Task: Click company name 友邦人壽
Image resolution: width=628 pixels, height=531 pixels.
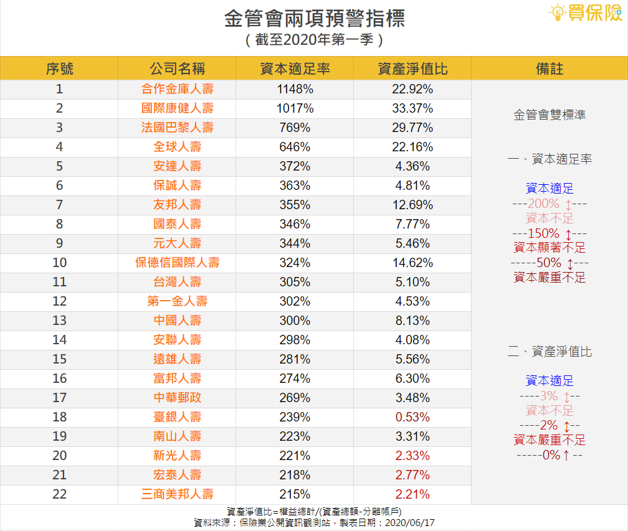Action: click(x=177, y=204)
